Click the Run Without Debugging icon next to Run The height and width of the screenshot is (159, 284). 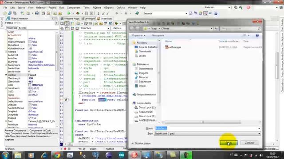click(78, 13)
